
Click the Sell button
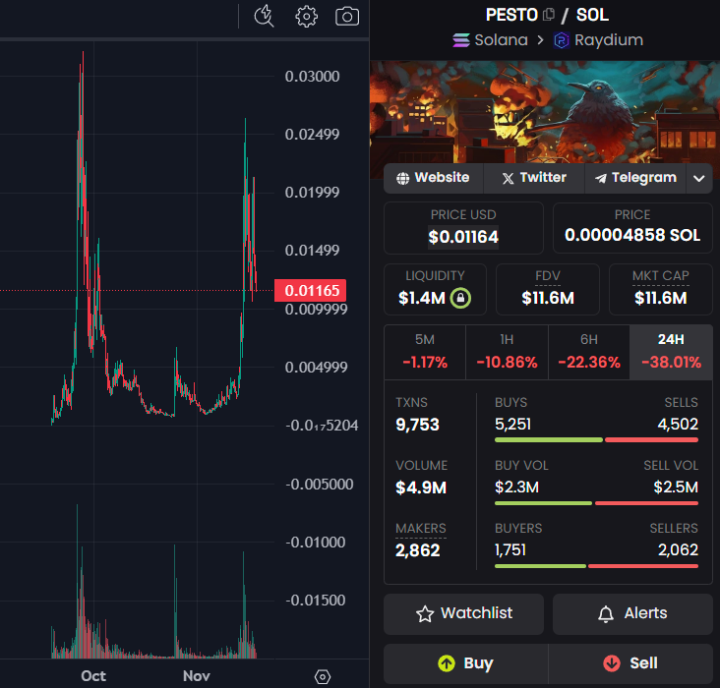(630, 663)
